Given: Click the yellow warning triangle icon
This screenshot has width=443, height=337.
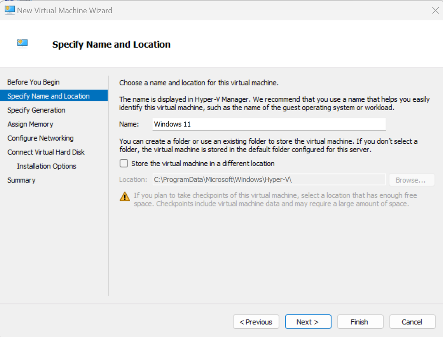Looking at the screenshot, I should tap(125, 196).
